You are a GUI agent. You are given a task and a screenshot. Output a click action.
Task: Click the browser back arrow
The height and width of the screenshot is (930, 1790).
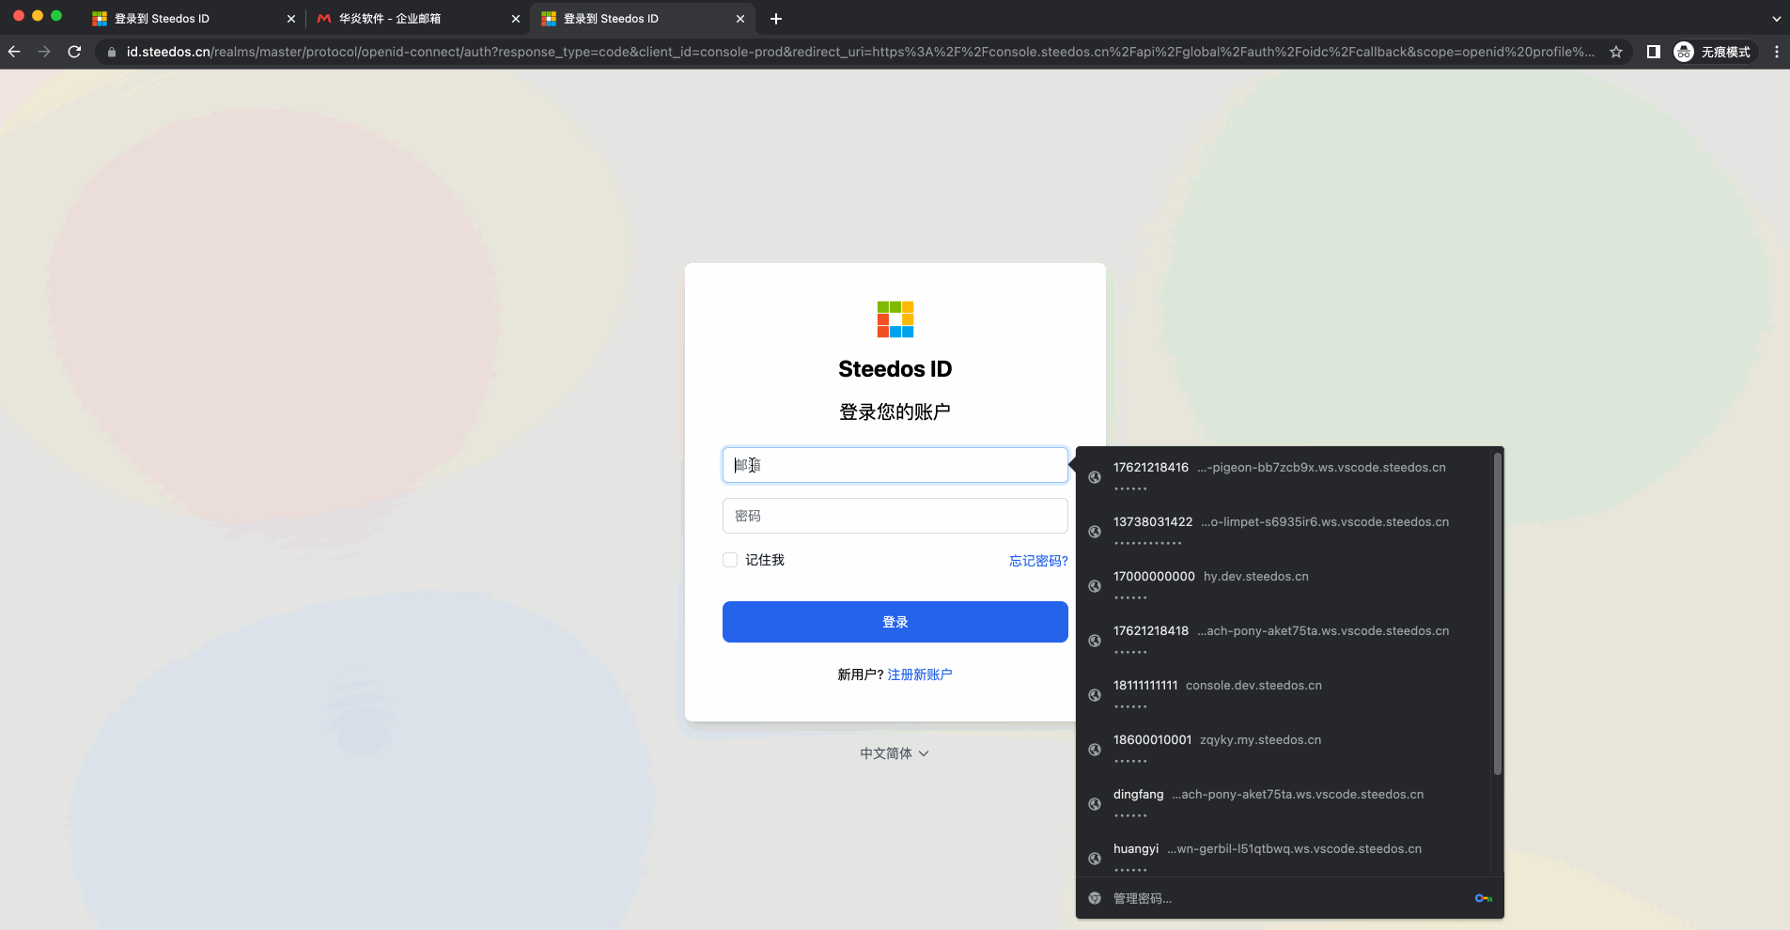pos(14,52)
